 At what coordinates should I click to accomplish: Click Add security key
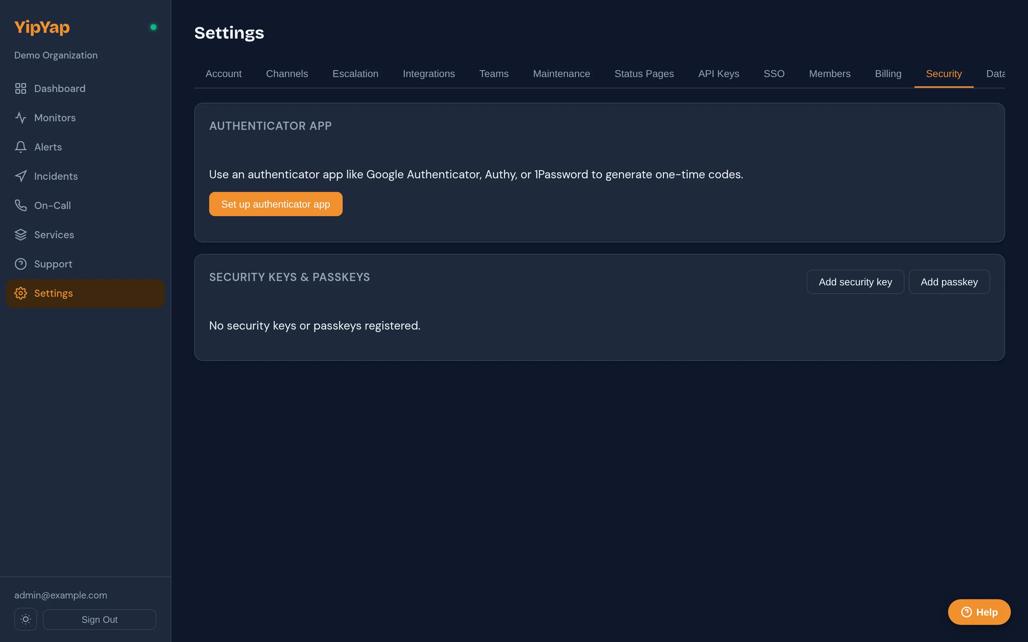[855, 281]
